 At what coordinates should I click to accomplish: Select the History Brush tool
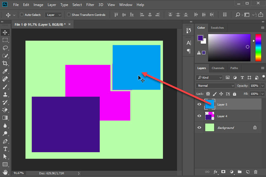5,102
